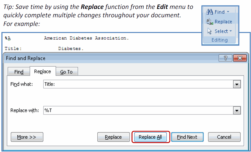The width and height of the screenshot is (251, 152).
Task: Click the Find Next button
Action: coord(187,137)
